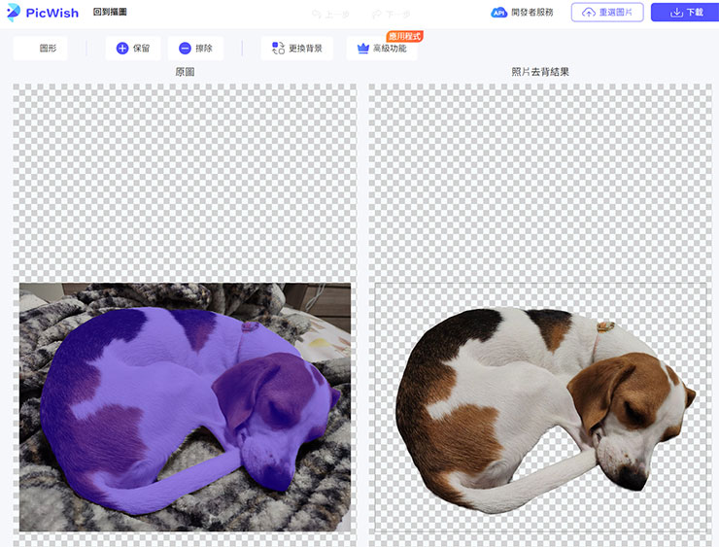Undo with the 上一步 button
This screenshot has height=547, width=719.
(x=330, y=14)
